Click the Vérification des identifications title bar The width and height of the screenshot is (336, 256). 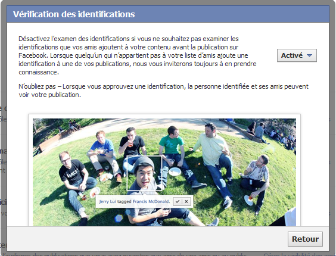click(x=168, y=14)
